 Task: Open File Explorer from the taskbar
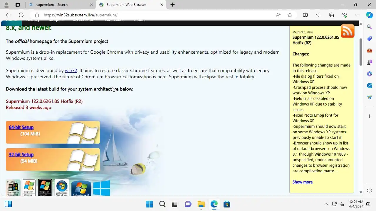[x=201, y=204]
